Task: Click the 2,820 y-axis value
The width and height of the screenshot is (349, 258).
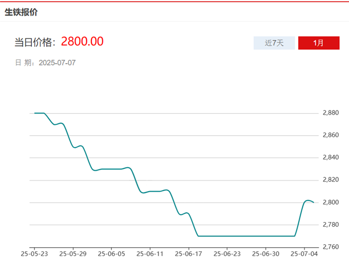Action: pyautogui.click(x=331, y=180)
